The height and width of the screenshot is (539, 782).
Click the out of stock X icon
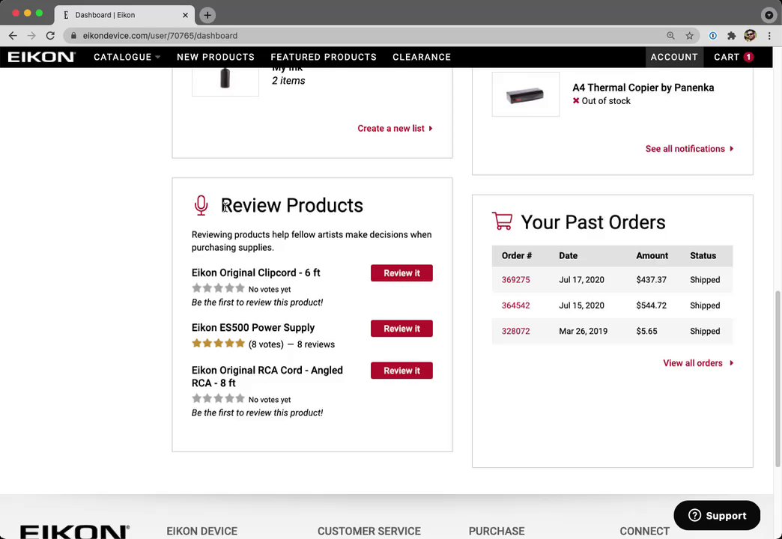(576, 101)
